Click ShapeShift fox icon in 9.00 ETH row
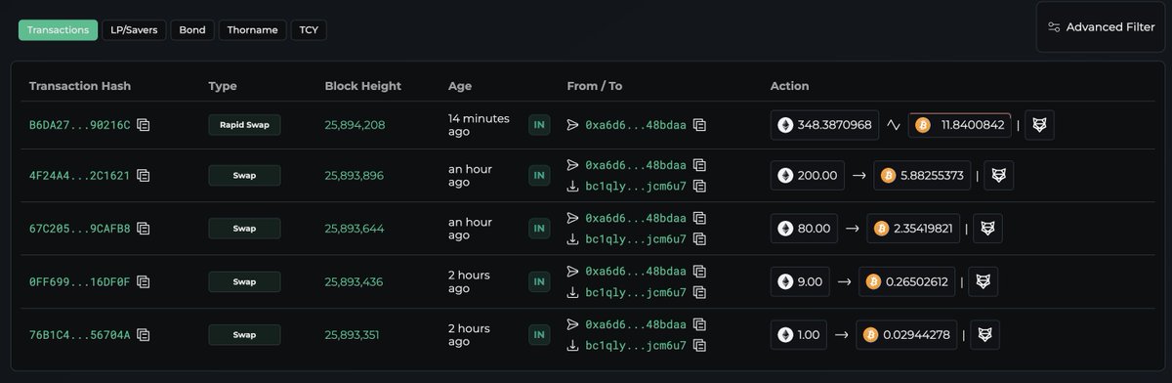Screen dimensions: 1172x383 [x=983, y=281]
